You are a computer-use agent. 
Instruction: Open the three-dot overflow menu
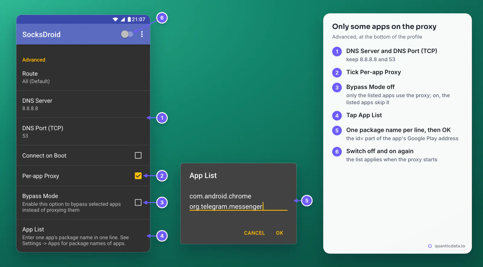tap(142, 34)
